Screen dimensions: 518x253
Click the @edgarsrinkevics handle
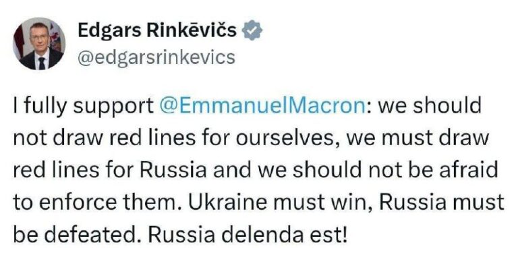[156, 57]
